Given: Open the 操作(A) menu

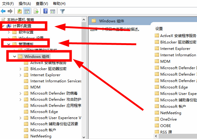Looking at the screenshot, I should pyautogui.click(x=25, y=4).
